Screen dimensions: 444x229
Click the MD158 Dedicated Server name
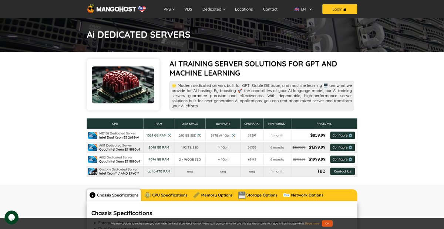coord(117,133)
